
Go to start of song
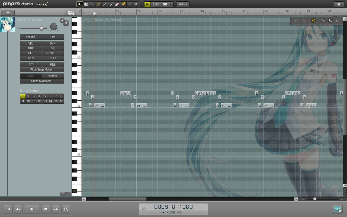[8, 209]
